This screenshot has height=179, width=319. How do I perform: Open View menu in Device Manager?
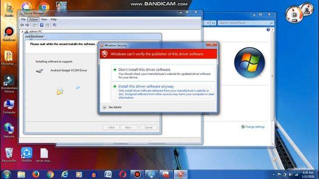pyautogui.click(x=44, y=19)
